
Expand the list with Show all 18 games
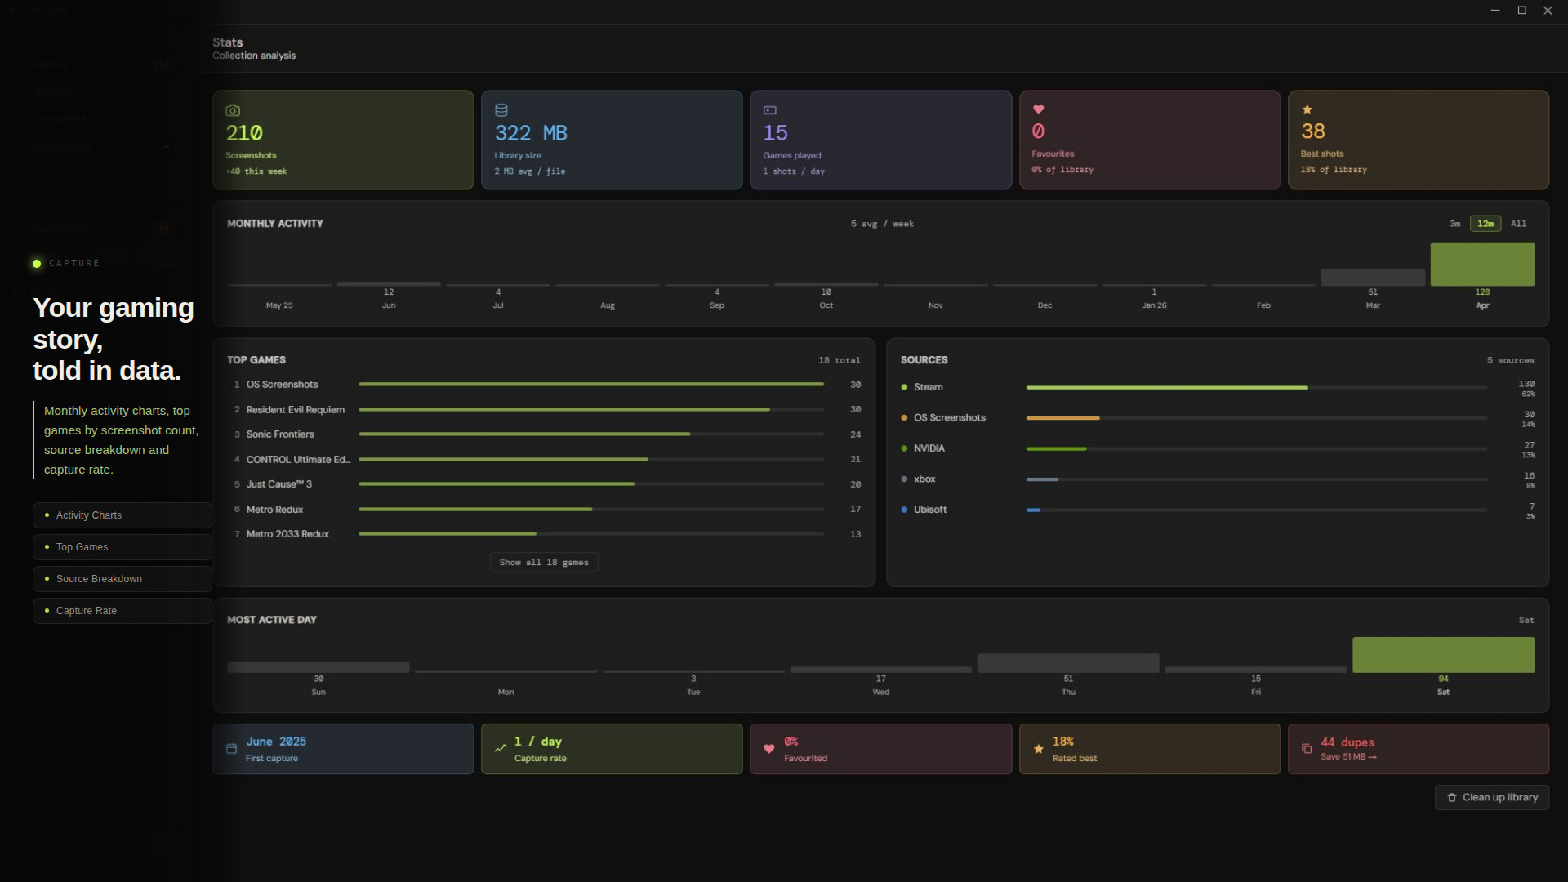point(543,563)
